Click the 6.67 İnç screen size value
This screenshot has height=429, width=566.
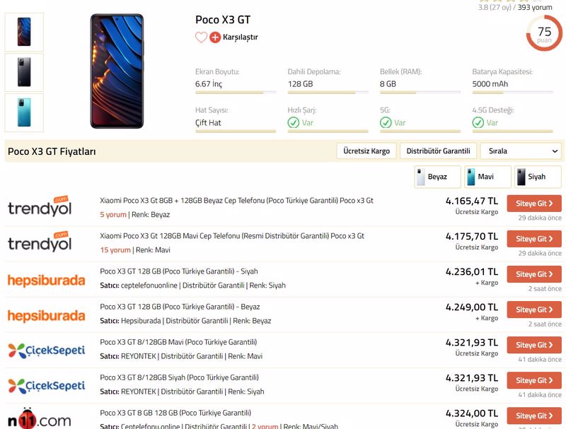pos(209,84)
